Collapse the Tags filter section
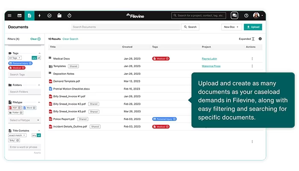The width and height of the screenshot is (299, 171). pyautogui.click(x=39, y=53)
